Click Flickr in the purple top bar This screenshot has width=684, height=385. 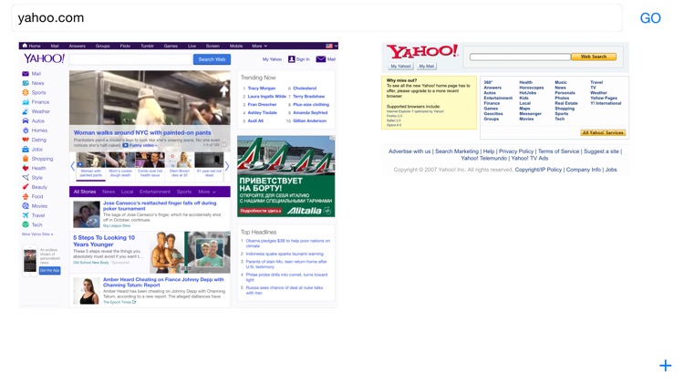pyautogui.click(x=125, y=46)
